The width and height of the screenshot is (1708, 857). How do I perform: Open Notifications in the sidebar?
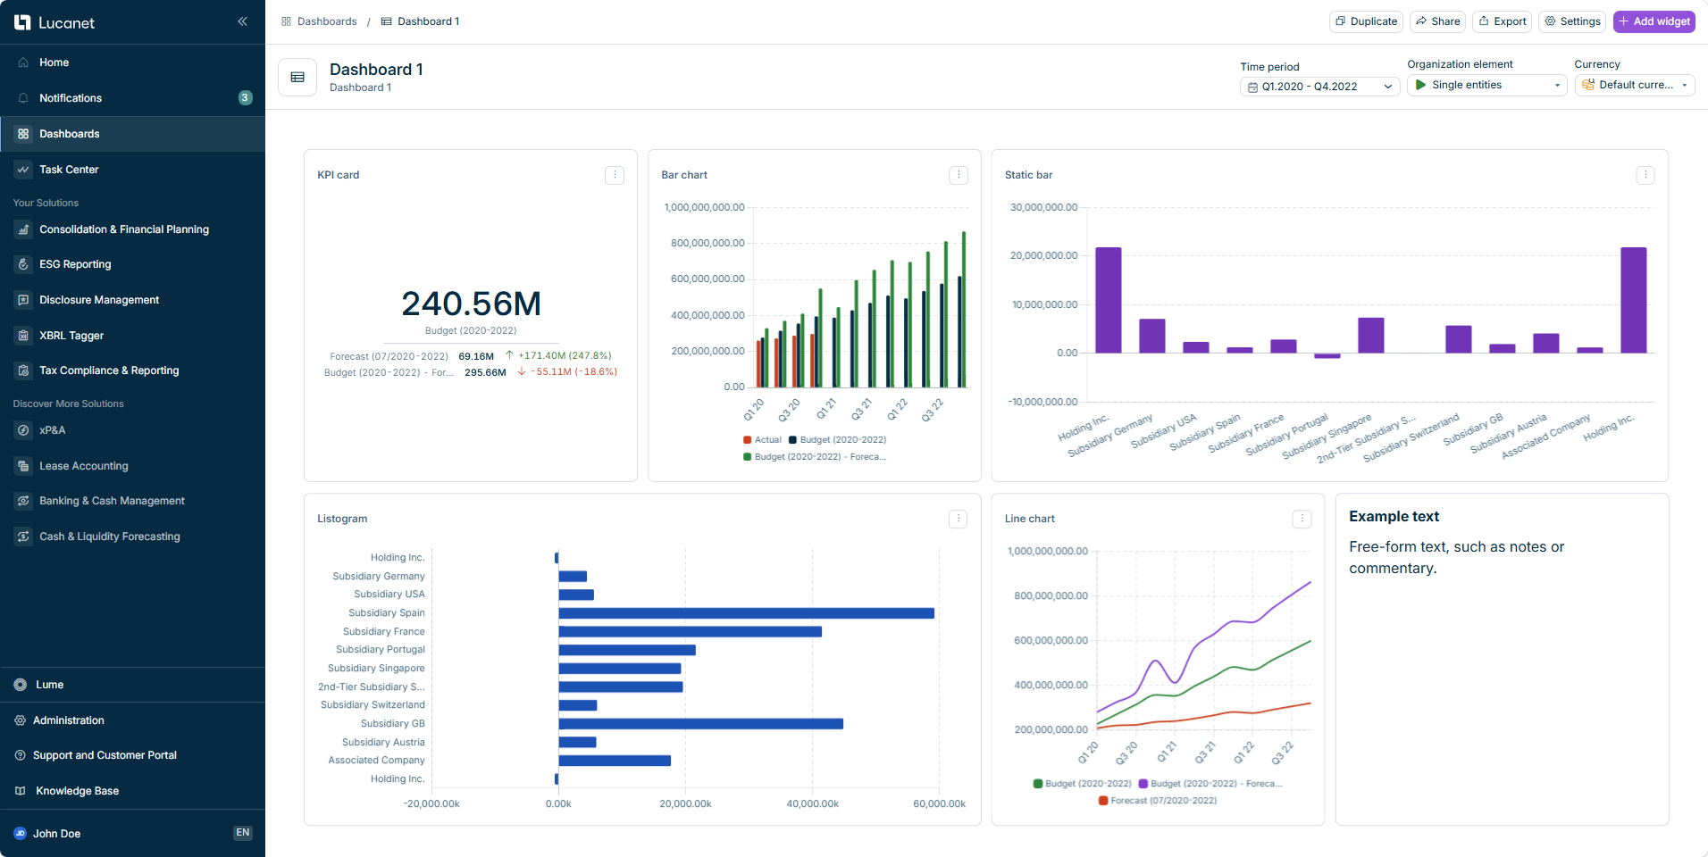[x=132, y=98]
